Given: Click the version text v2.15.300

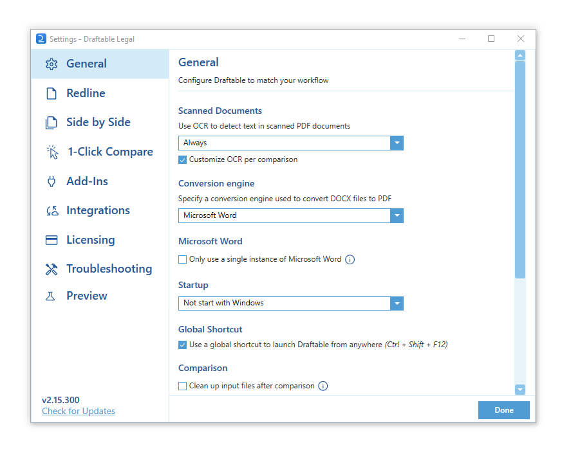Looking at the screenshot, I should pyautogui.click(x=61, y=401).
